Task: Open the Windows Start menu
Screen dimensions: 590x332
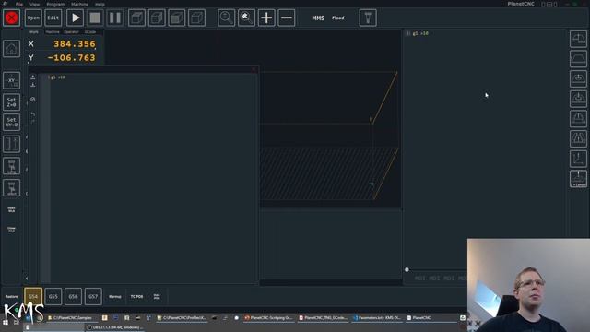Action: [6, 323]
